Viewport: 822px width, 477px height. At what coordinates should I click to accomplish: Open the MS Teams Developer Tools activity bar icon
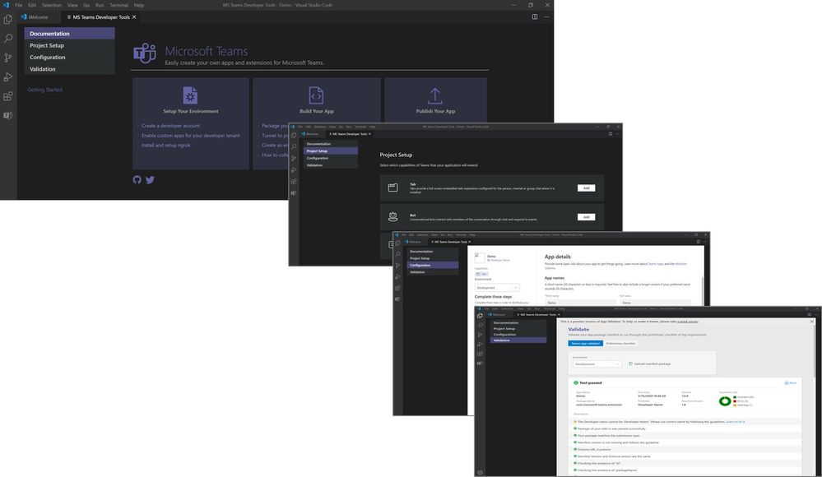[8, 115]
